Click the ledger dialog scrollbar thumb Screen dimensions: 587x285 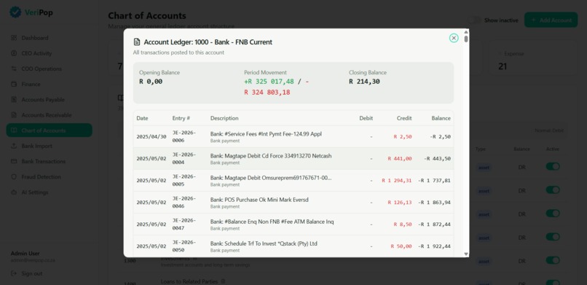[466, 39]
